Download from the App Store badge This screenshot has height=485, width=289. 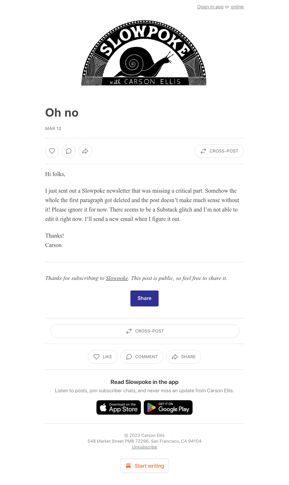[x=118, y=407]
